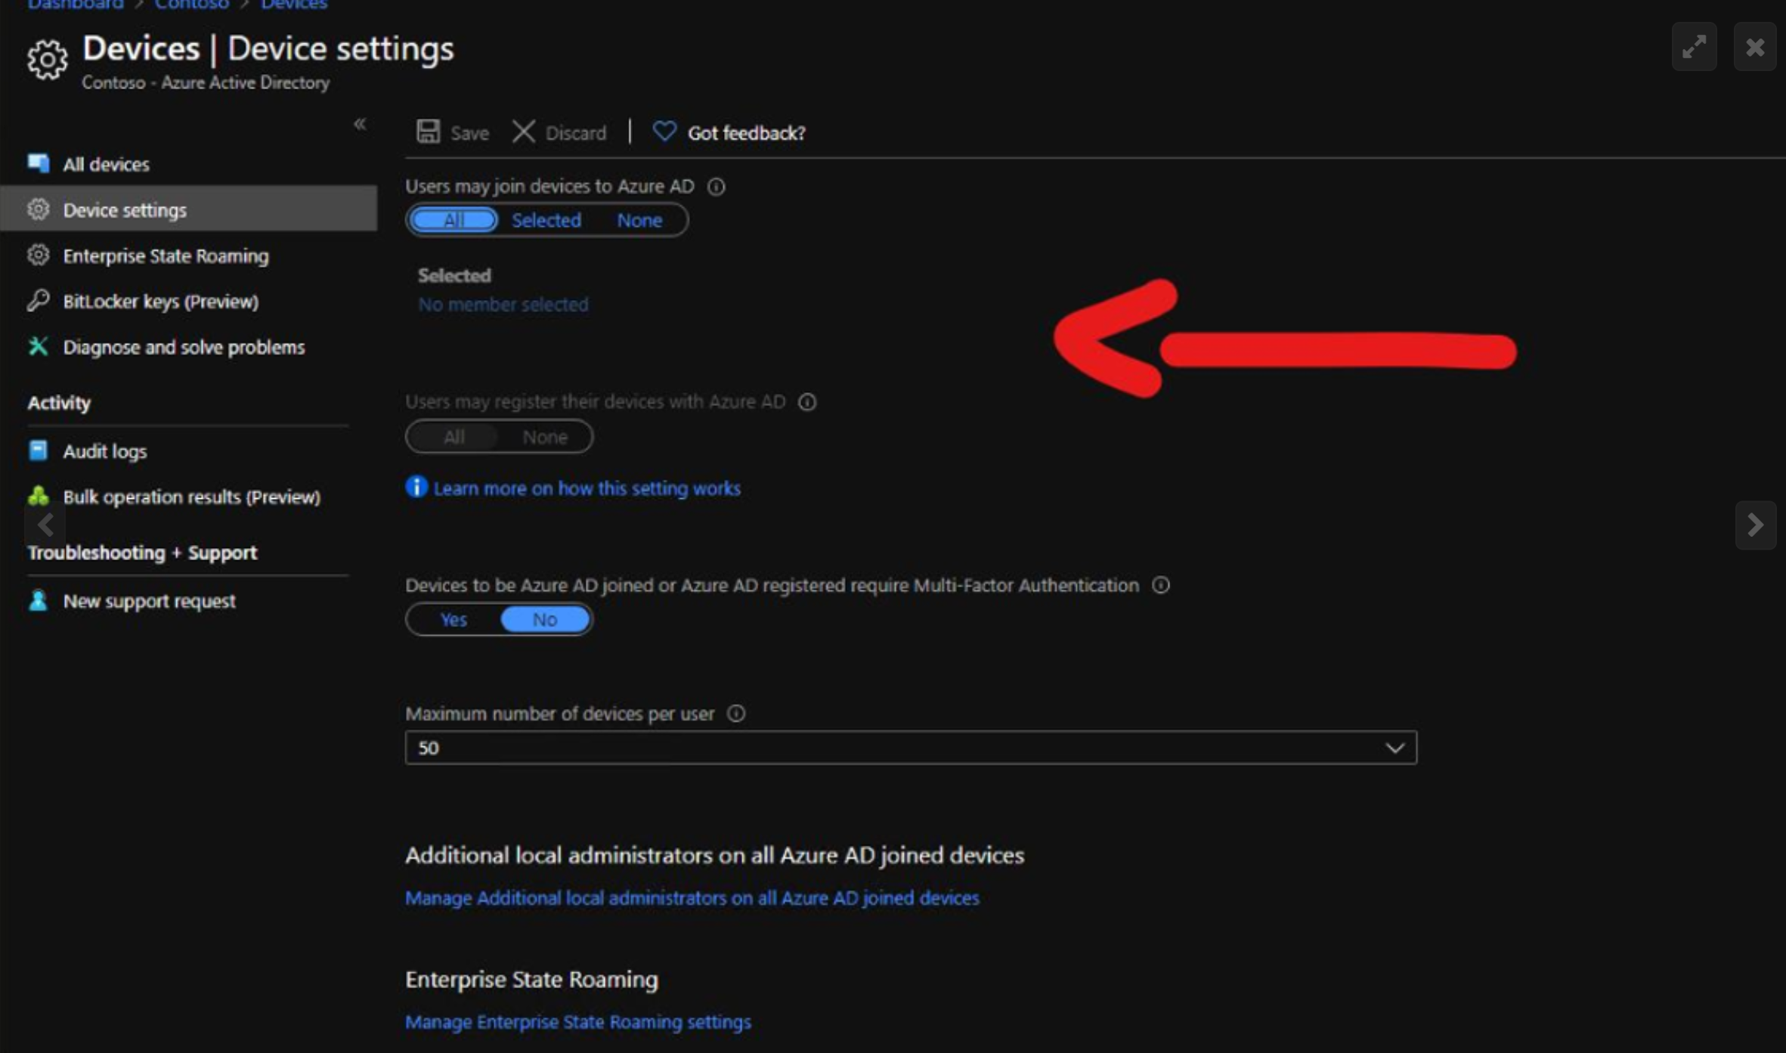Open All devices in sidebar
The width and height of the screenshot is (1786, 1053).
(106, 164)
